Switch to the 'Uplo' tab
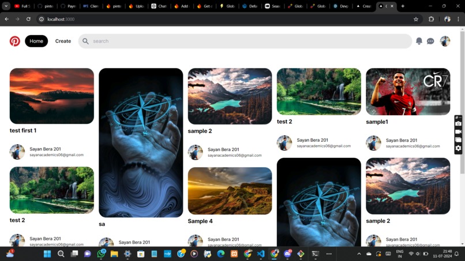This screenshot has width=465, height=261. coord(136,6)
